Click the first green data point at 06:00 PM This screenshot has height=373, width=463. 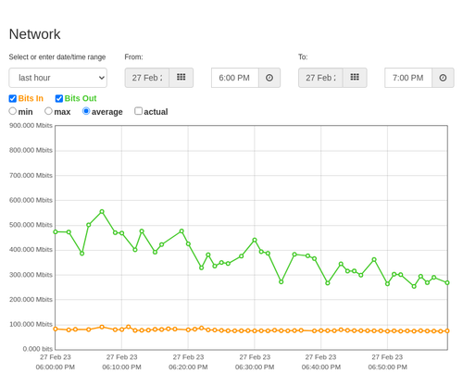point(56,231)
